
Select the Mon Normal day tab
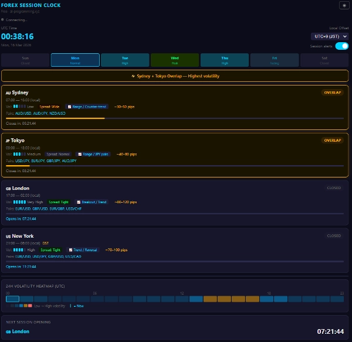(x=75, y=60)
